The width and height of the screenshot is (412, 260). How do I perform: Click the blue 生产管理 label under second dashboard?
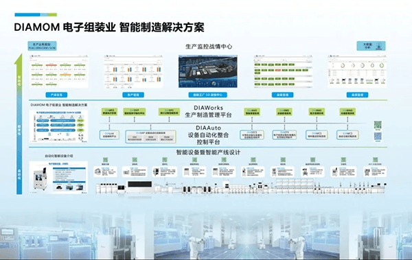[133, 95]
